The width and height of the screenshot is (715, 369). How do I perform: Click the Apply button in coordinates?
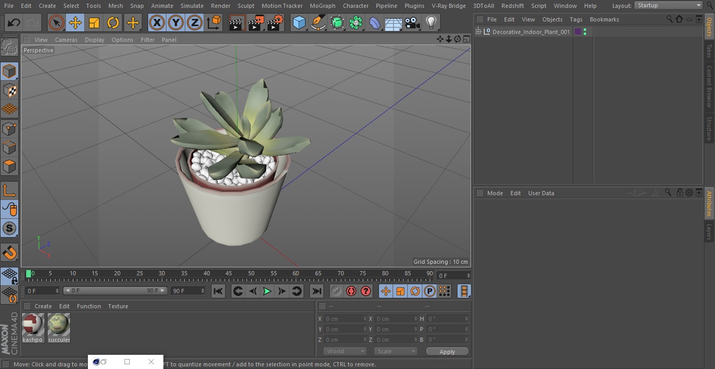(x=447, y=352)
